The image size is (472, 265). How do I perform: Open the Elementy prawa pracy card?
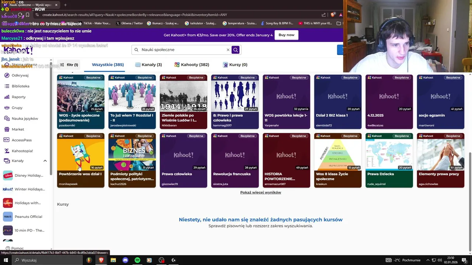click(440, 160)
